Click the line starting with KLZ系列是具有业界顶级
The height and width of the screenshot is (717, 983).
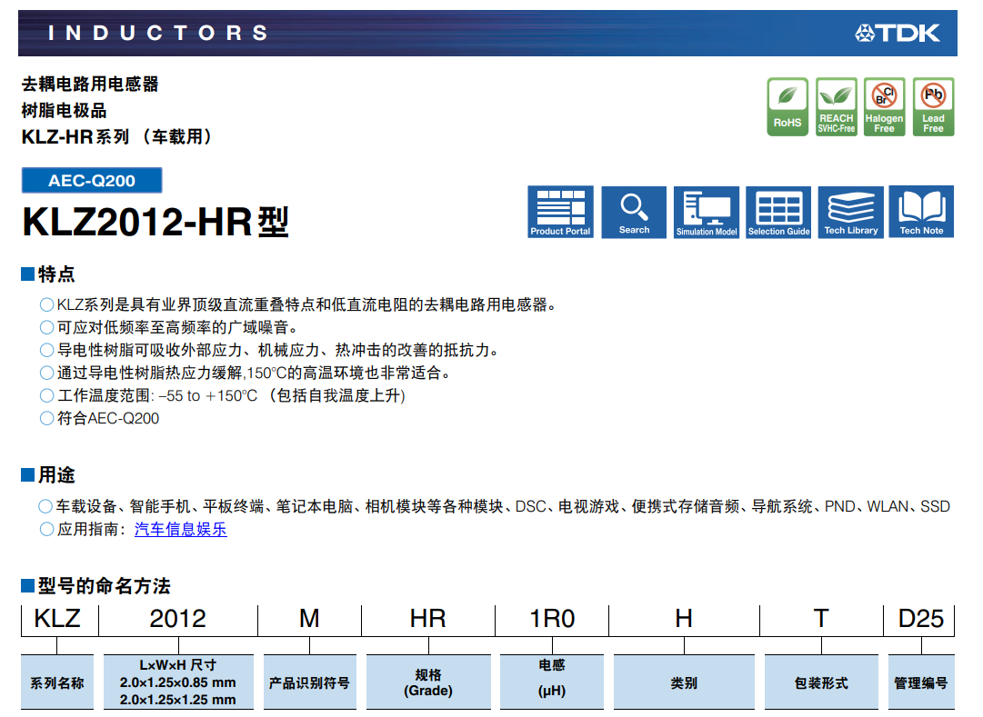point(298,304)
